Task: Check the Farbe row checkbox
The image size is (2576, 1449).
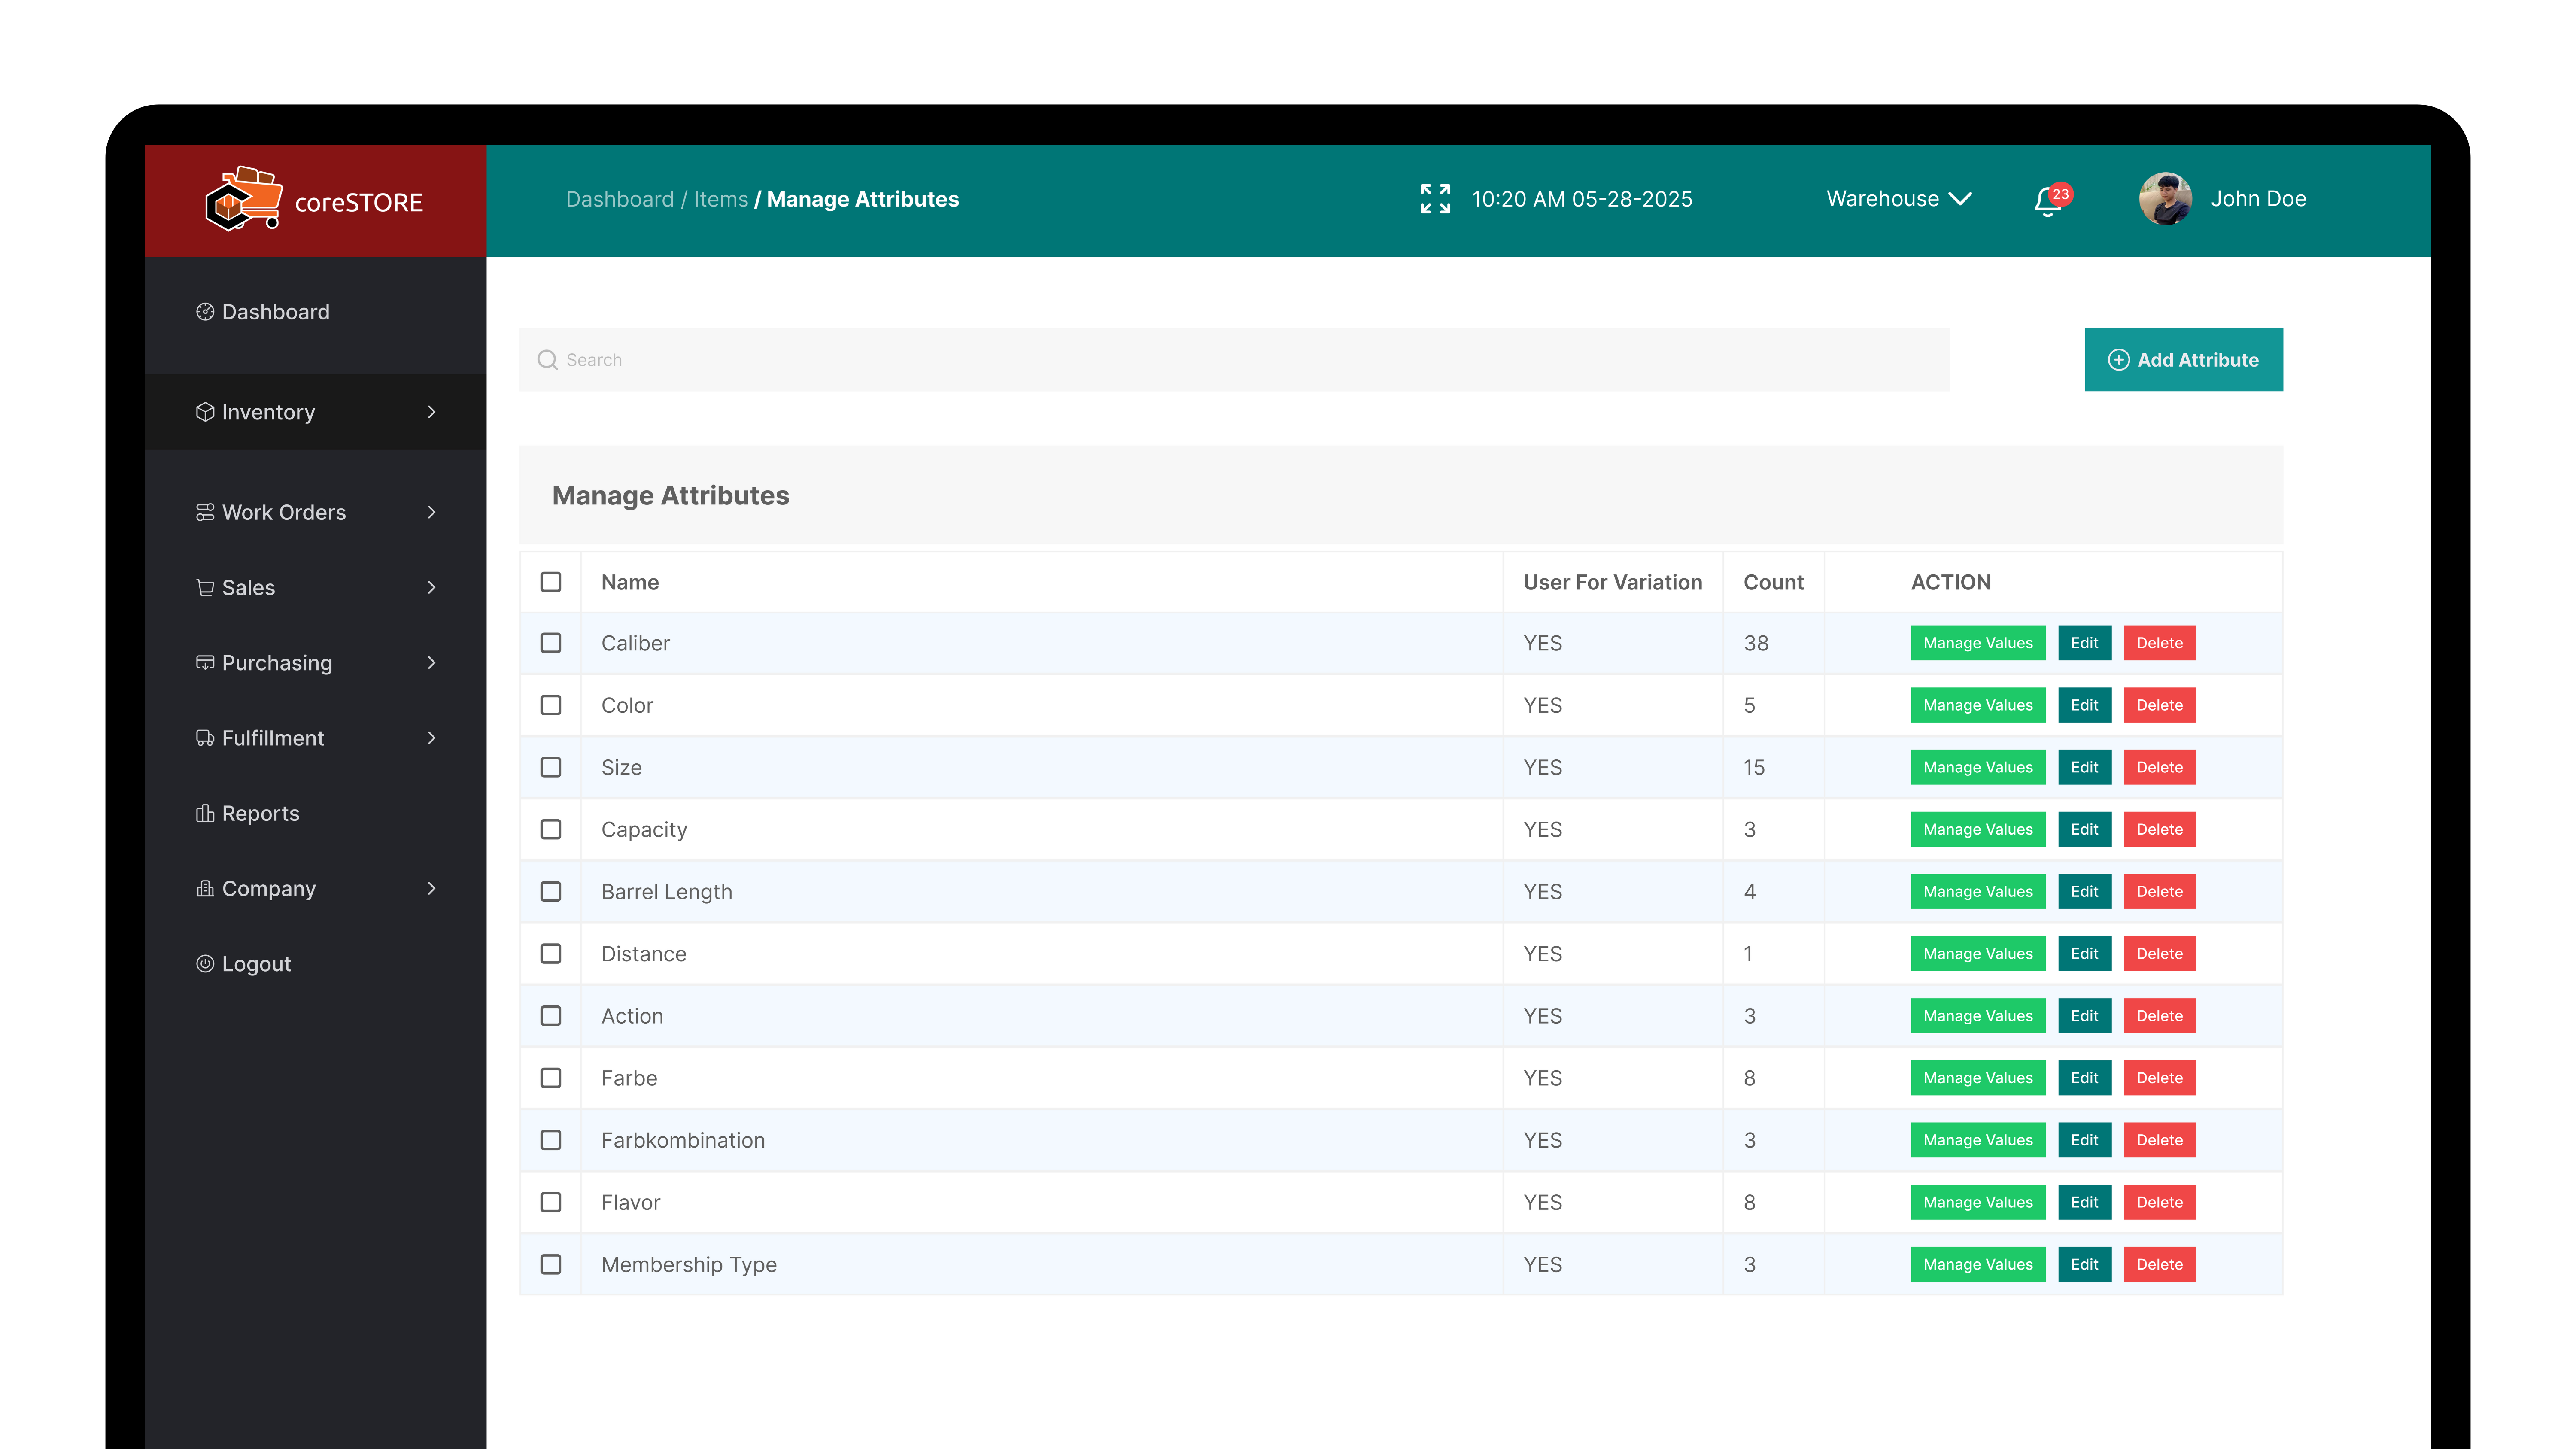Action: pyautogui.click(x=551, y=1077)
